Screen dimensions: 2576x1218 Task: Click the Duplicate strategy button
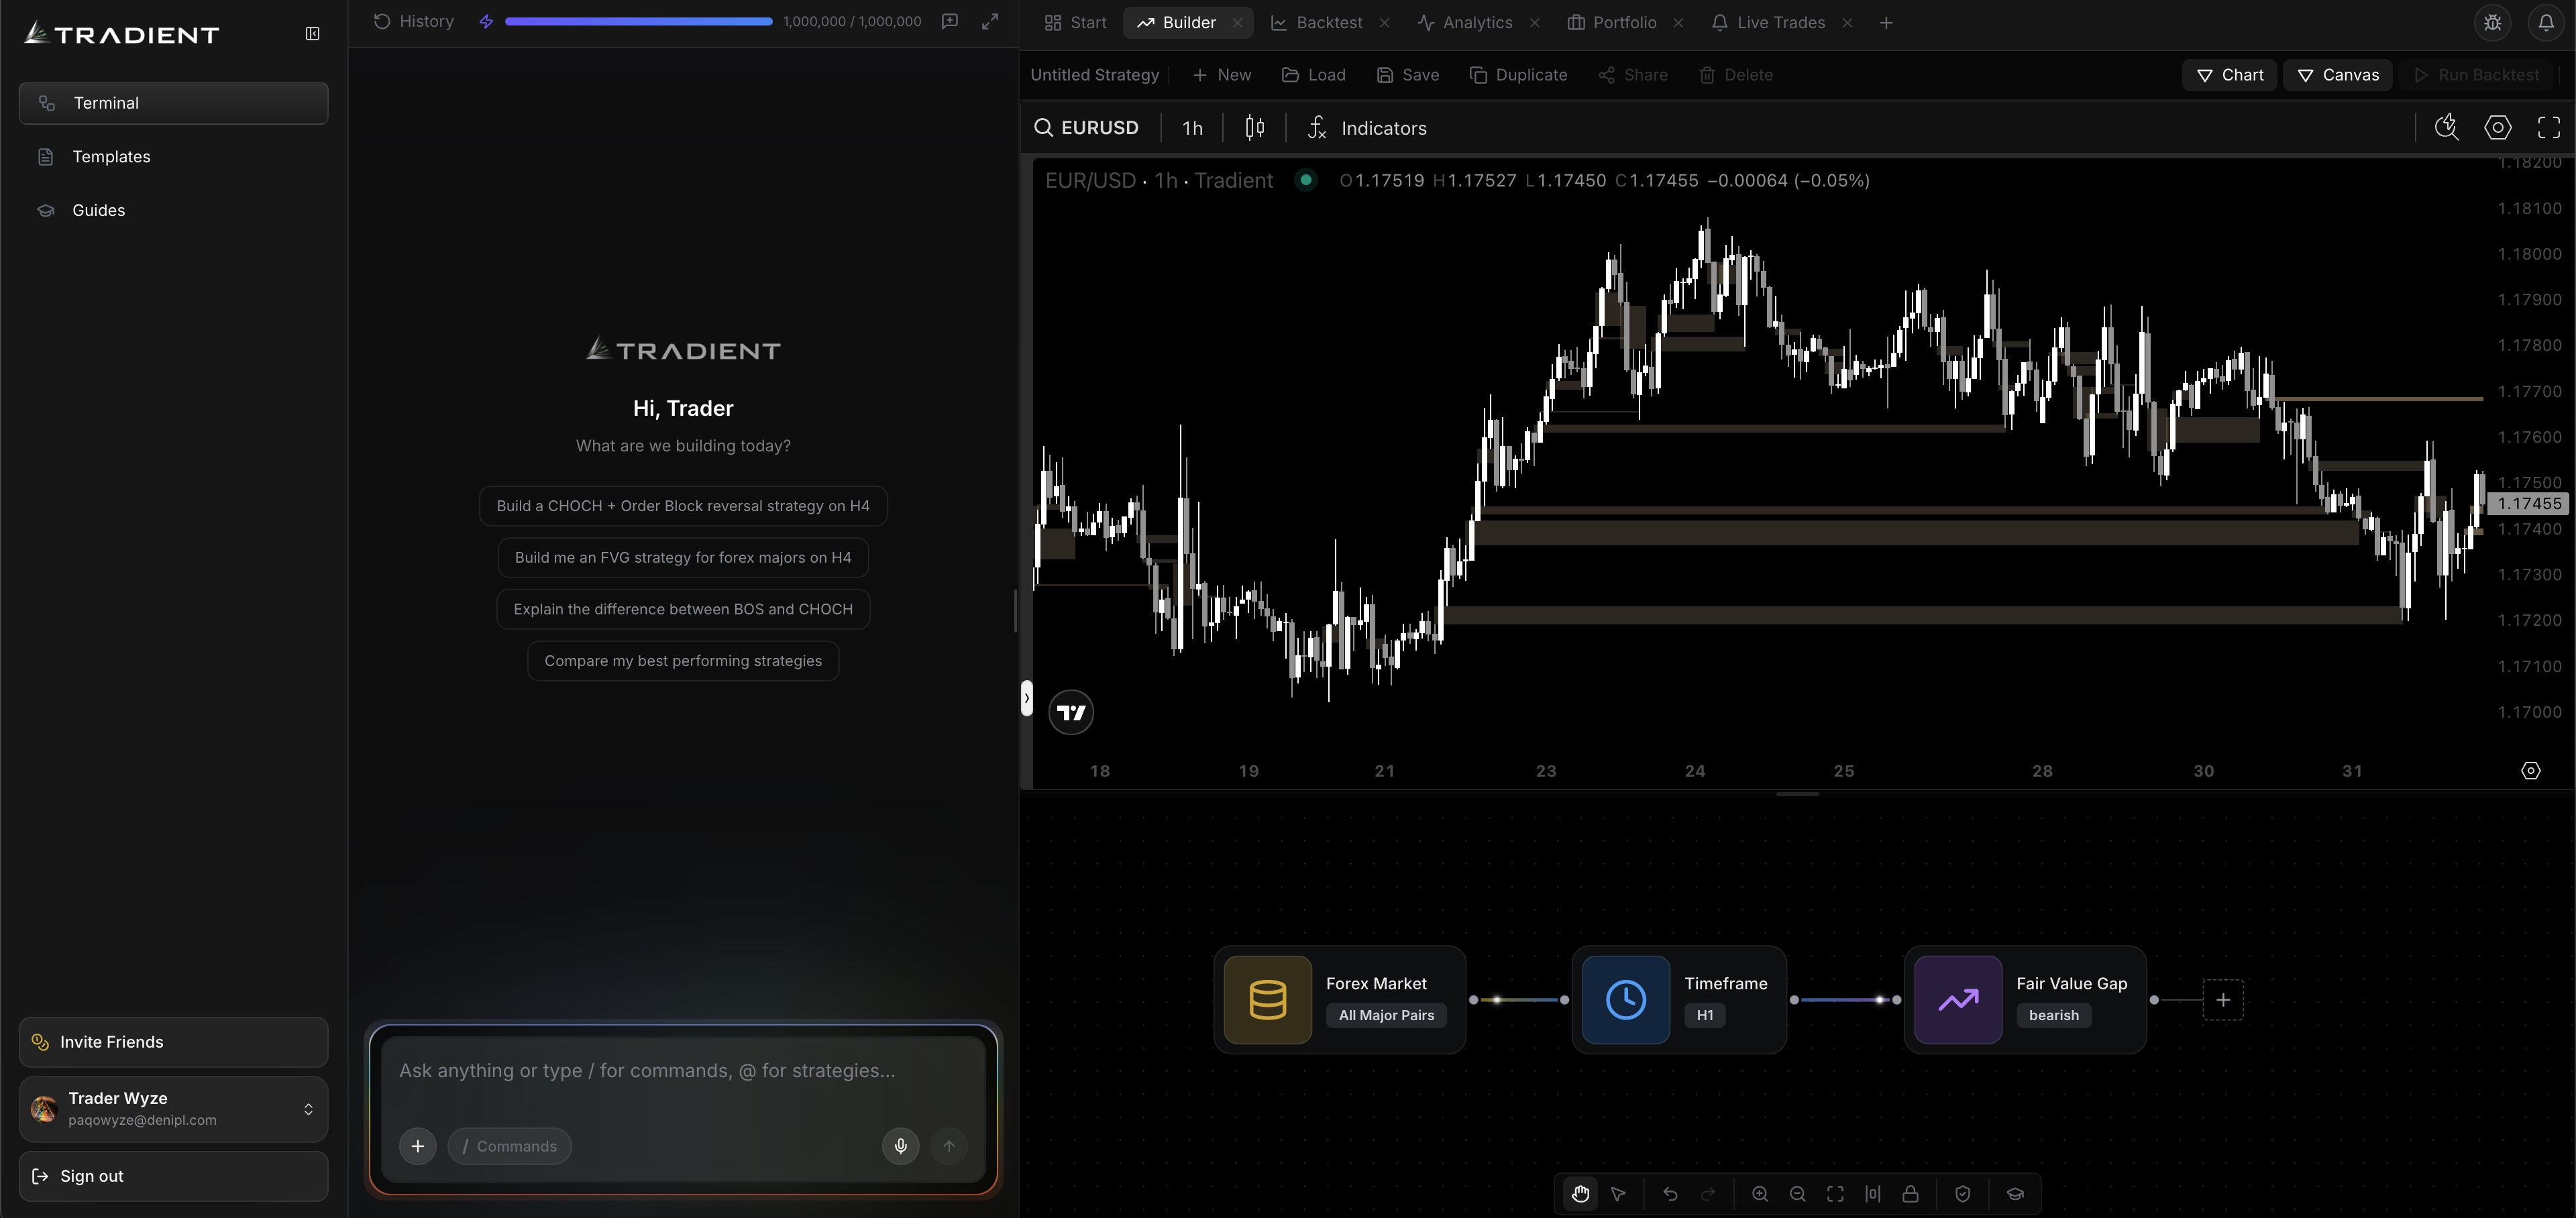click(x=1518, y=75)
